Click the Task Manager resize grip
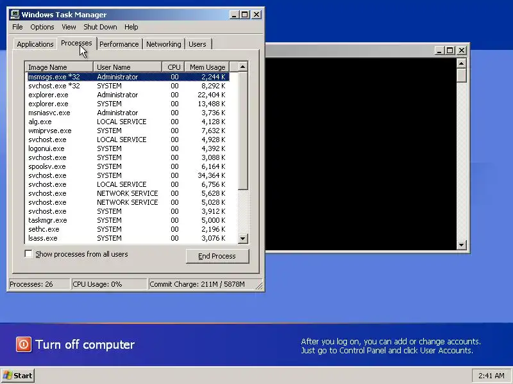 259,286
